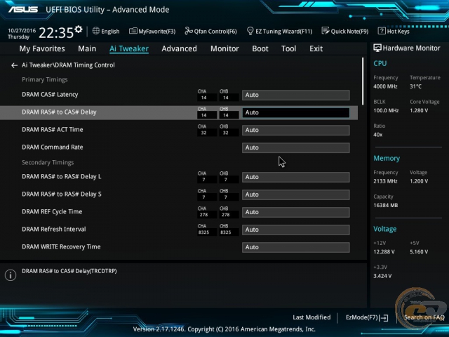Edit DRAM RAS# to RAS# Delay L field
This screenshot has width=449, height=337.
296,177
